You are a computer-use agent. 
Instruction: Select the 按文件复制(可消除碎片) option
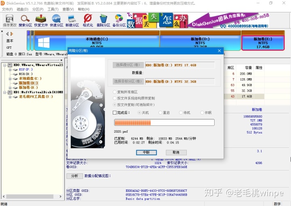point(134,105)
